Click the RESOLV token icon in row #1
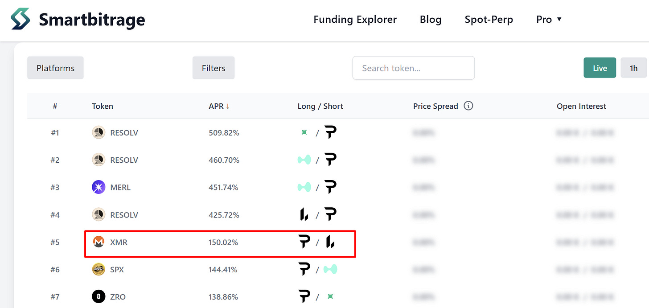The height and width of the screenshot is (308, 649). click(x=99, y=133)
